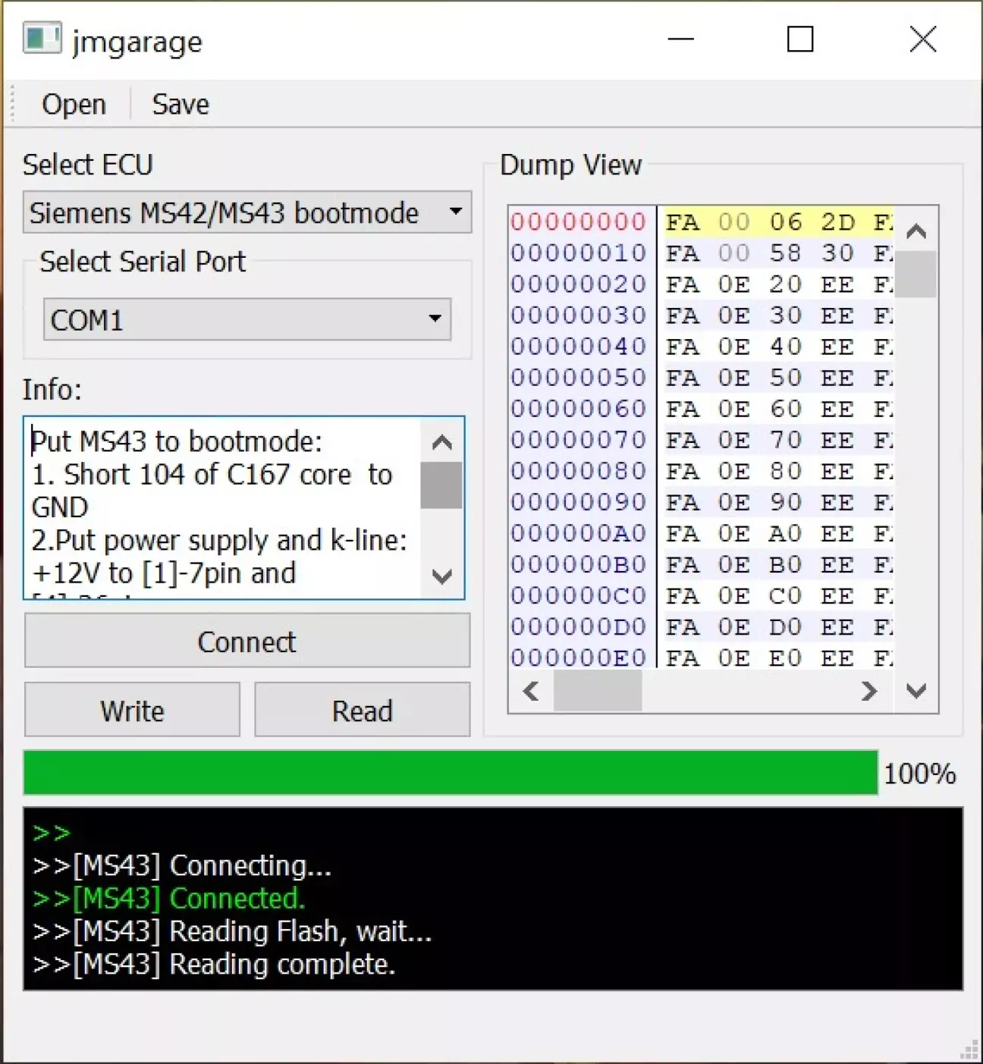Screen dimensions: 983x1064
Task: Select address 00000040 in Dump View
Action: pos(578,346)
